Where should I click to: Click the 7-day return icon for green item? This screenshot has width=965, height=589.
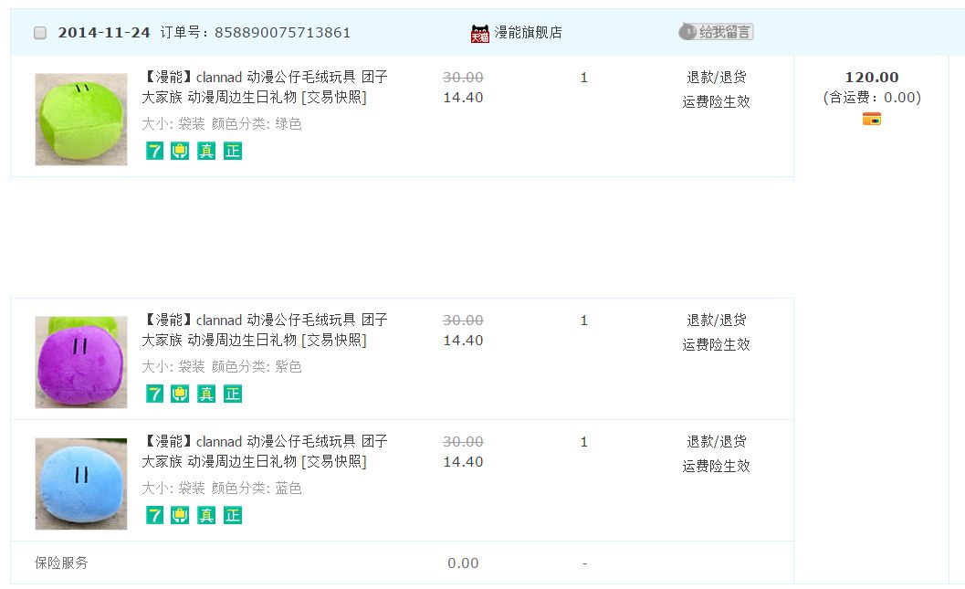155,151
